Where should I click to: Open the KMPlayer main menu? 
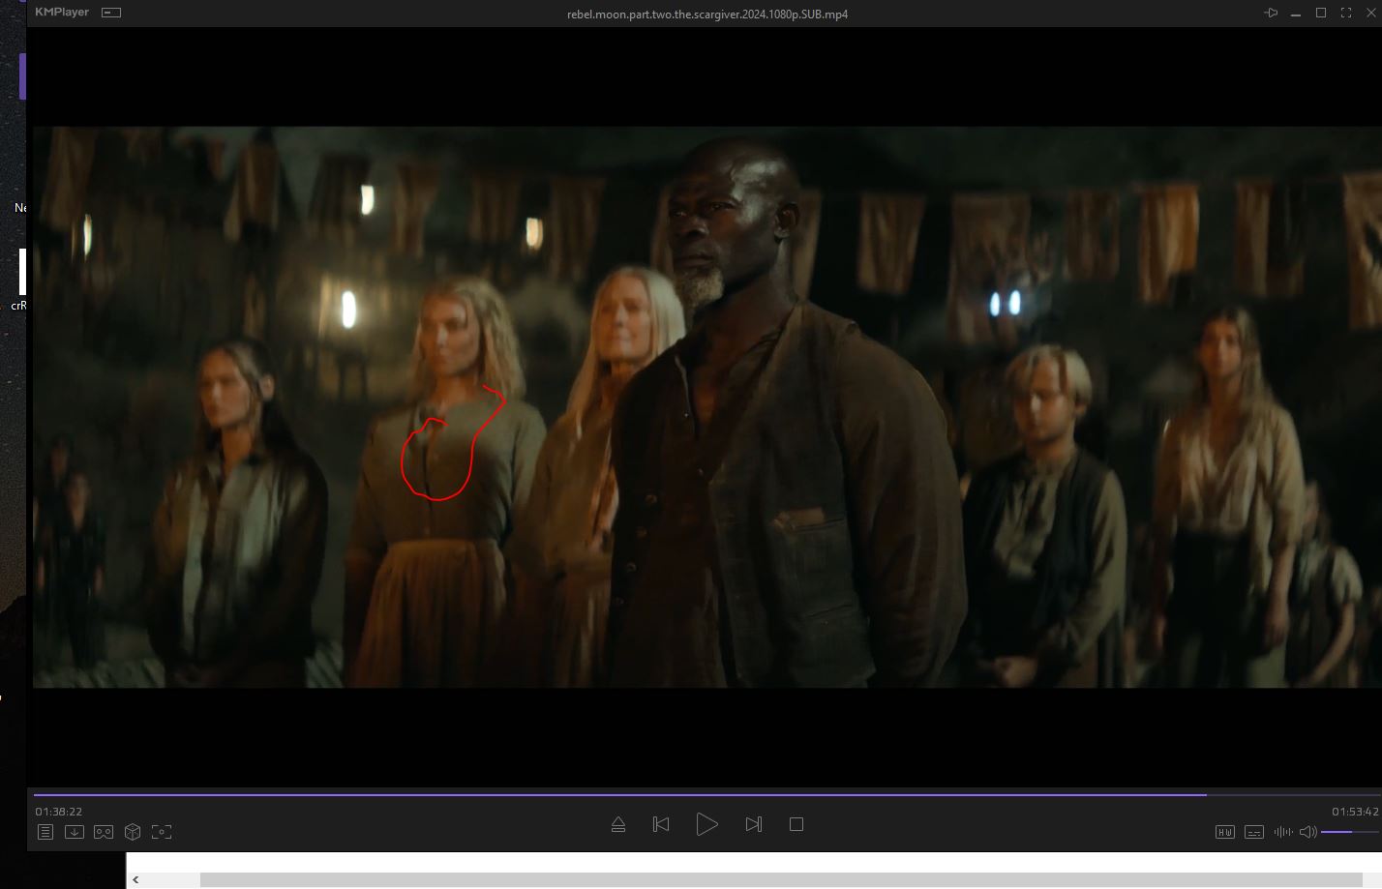(x=62, y=13)
